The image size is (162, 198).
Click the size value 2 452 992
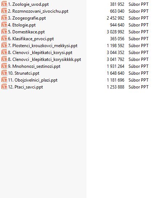(x=116, y=18)
